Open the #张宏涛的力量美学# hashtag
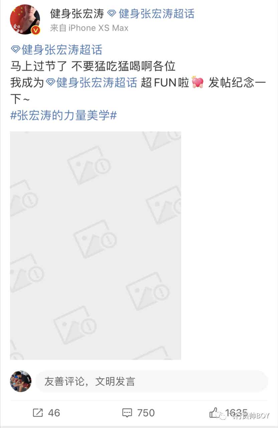 click(63, 115)
